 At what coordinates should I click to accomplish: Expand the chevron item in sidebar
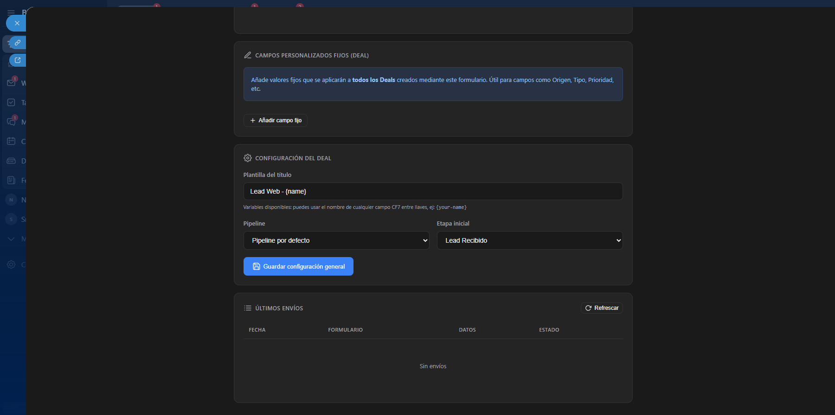coord(11,239)
